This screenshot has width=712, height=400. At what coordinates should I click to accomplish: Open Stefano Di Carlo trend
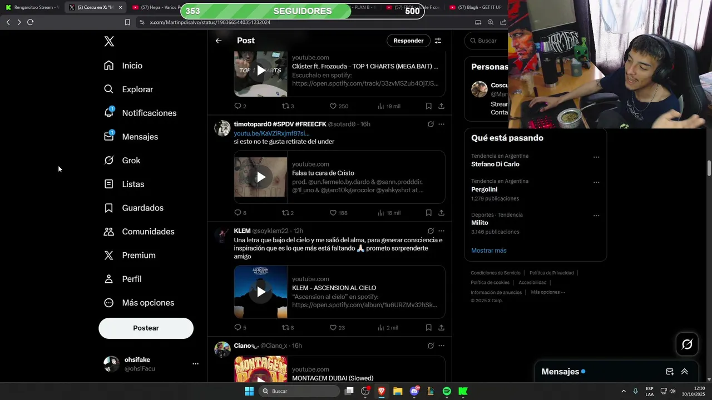(x=495, y=164)
